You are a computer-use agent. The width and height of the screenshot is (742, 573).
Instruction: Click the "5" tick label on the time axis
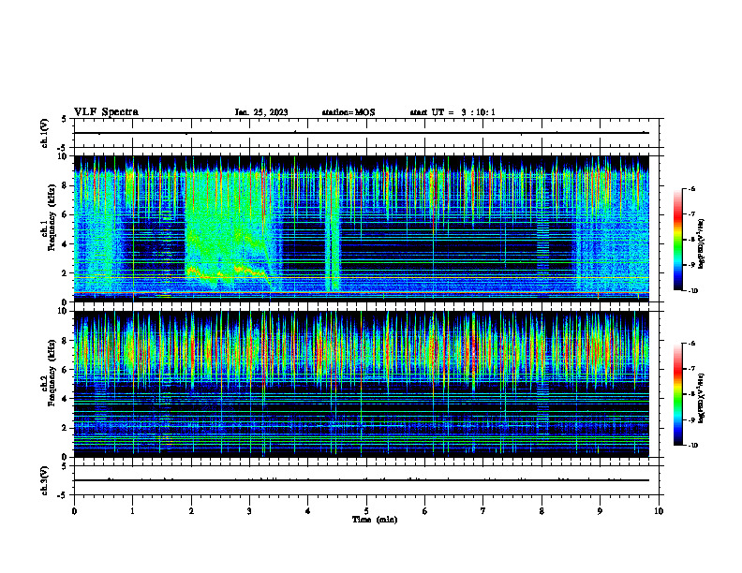366,511
